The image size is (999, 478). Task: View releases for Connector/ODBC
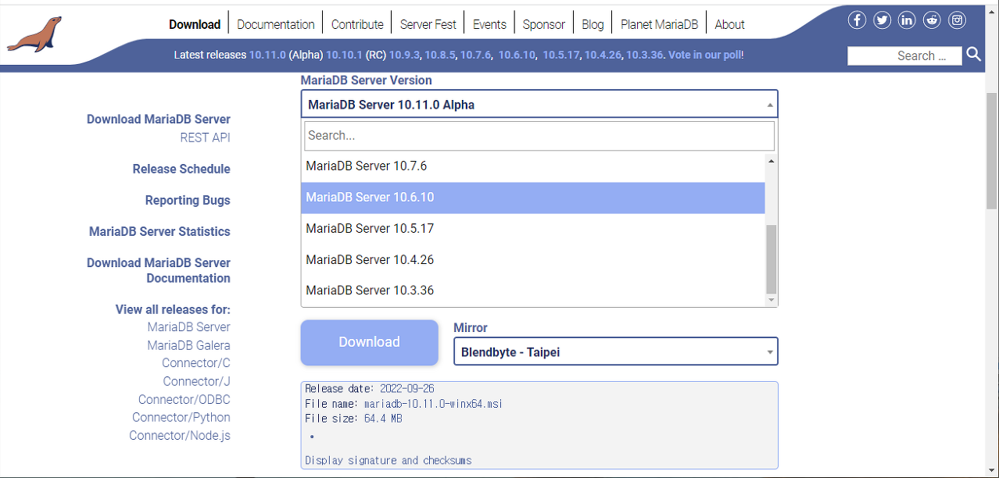pos(184,399)
